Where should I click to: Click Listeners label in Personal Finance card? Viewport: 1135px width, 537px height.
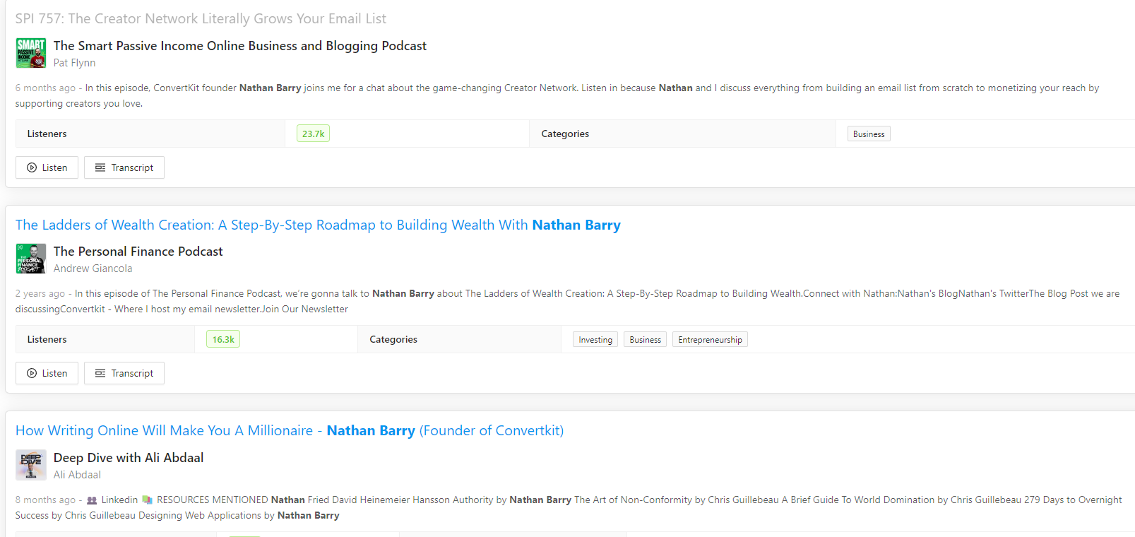pyautogui.click(x=47, y=340)
